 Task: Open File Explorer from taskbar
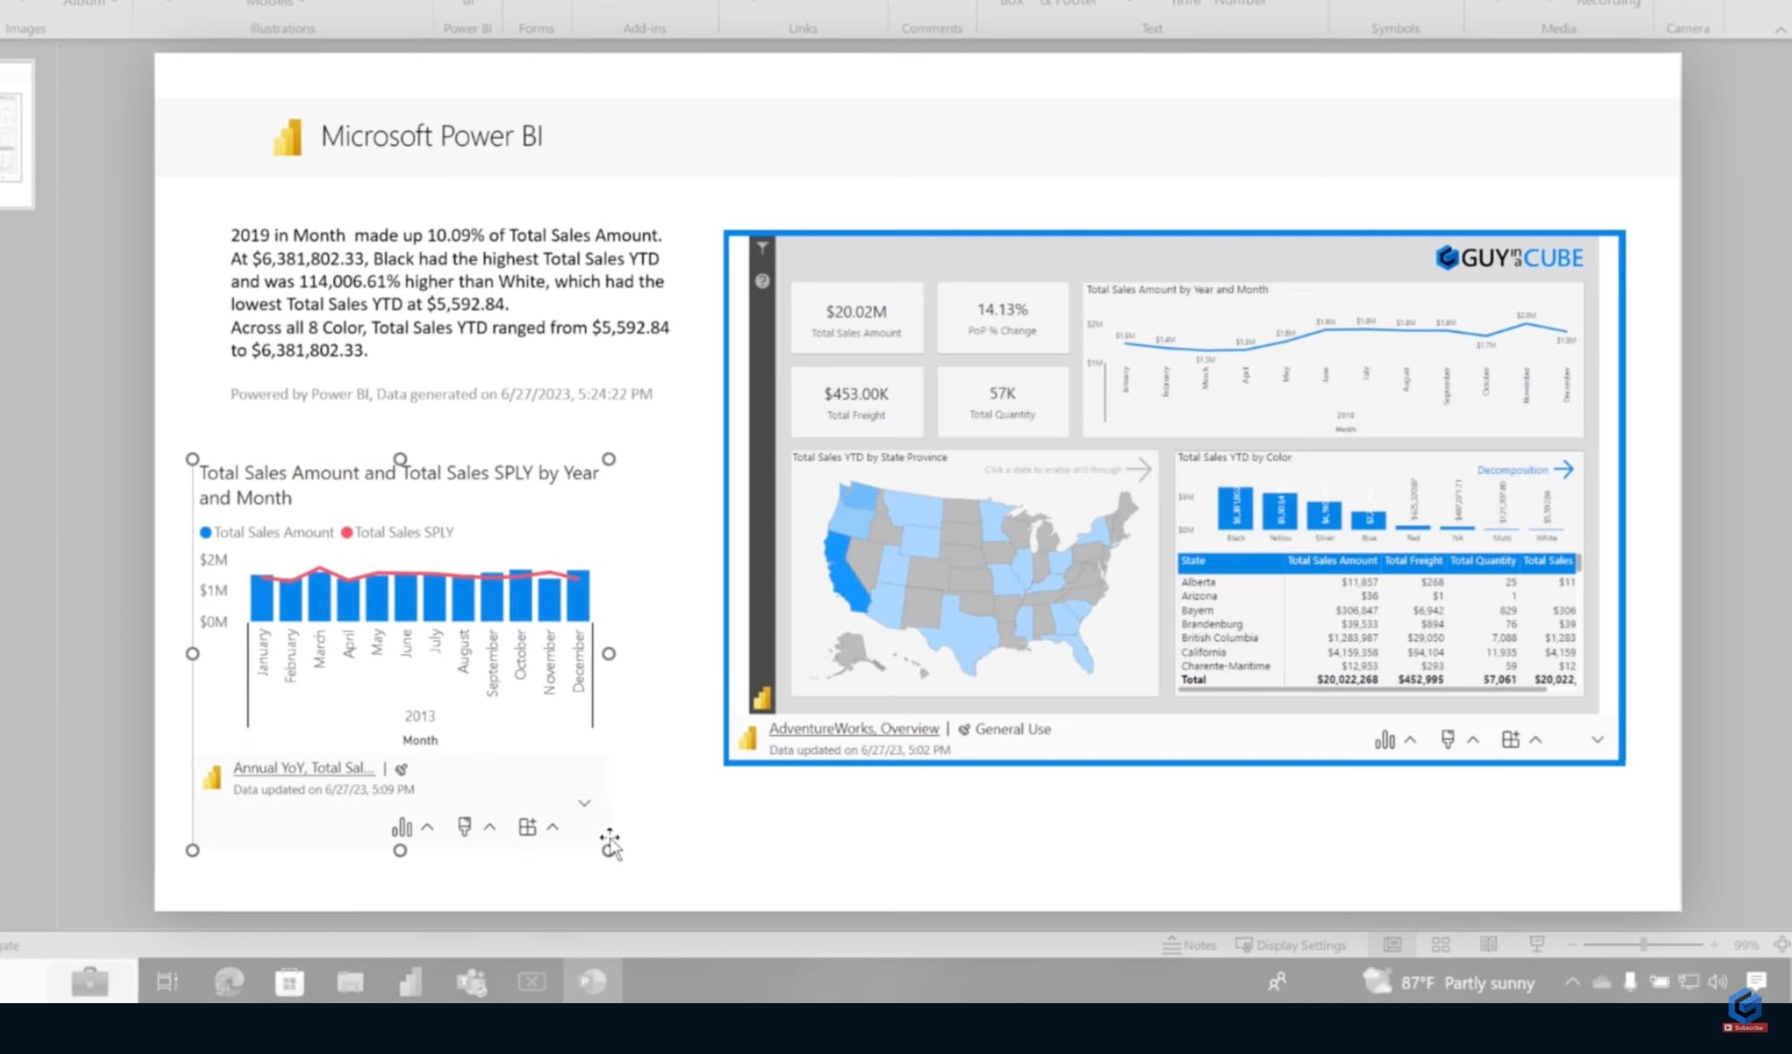pyautogui.click(x=350, y=982)
